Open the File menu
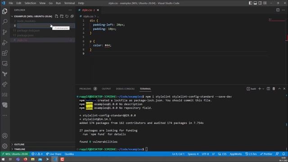288x162 pixels. coord(11,3)
